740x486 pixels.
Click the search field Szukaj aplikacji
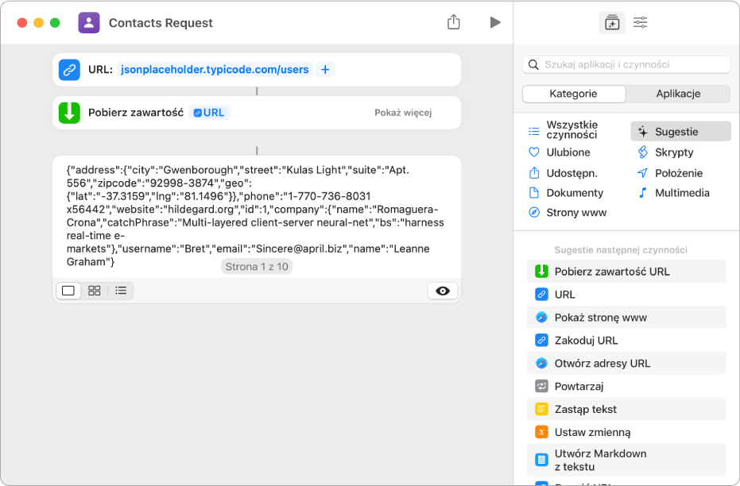(626, 64)
